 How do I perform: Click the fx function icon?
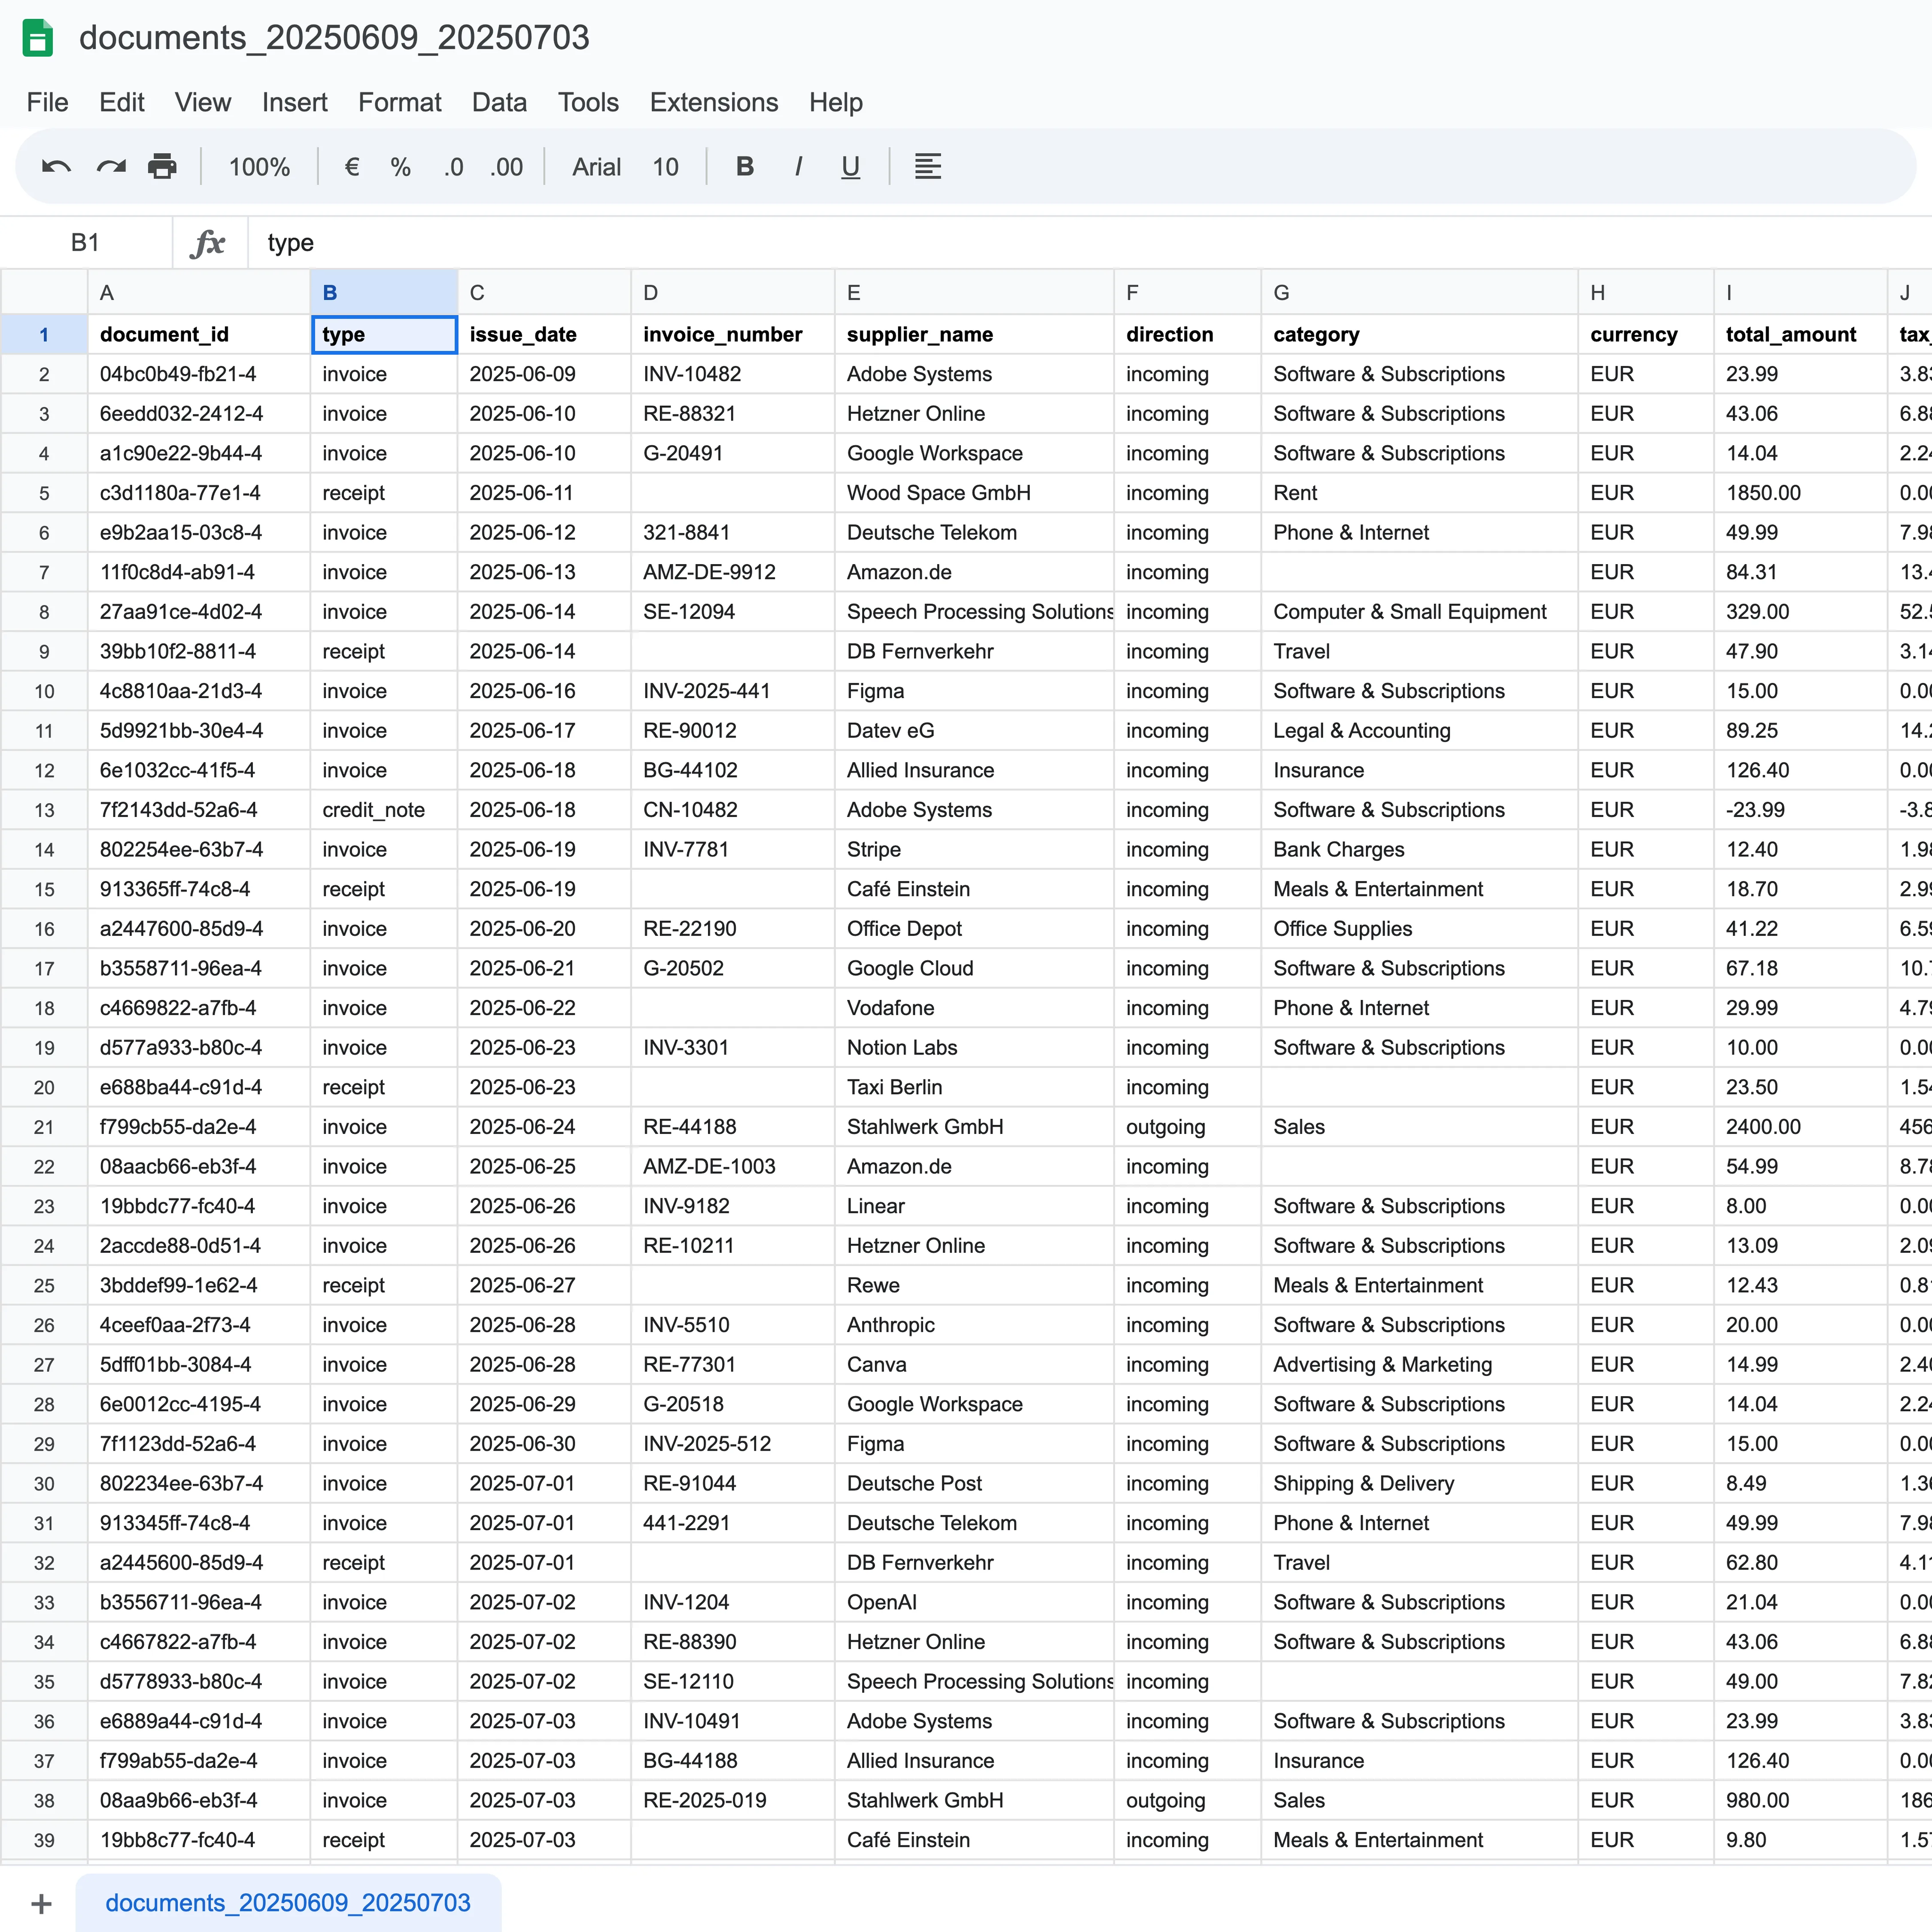pyautogui.click(x=208, y=243)
